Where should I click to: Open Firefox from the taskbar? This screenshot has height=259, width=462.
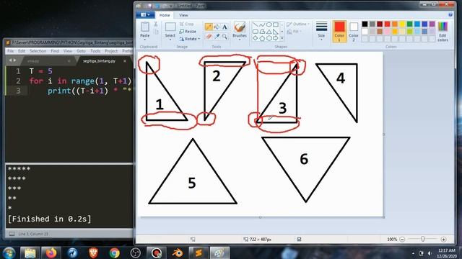point(51,253)
